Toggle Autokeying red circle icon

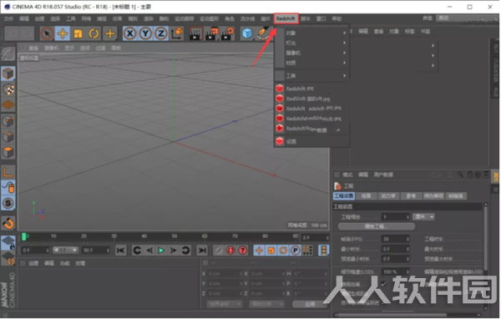click(x=230, y=251)
